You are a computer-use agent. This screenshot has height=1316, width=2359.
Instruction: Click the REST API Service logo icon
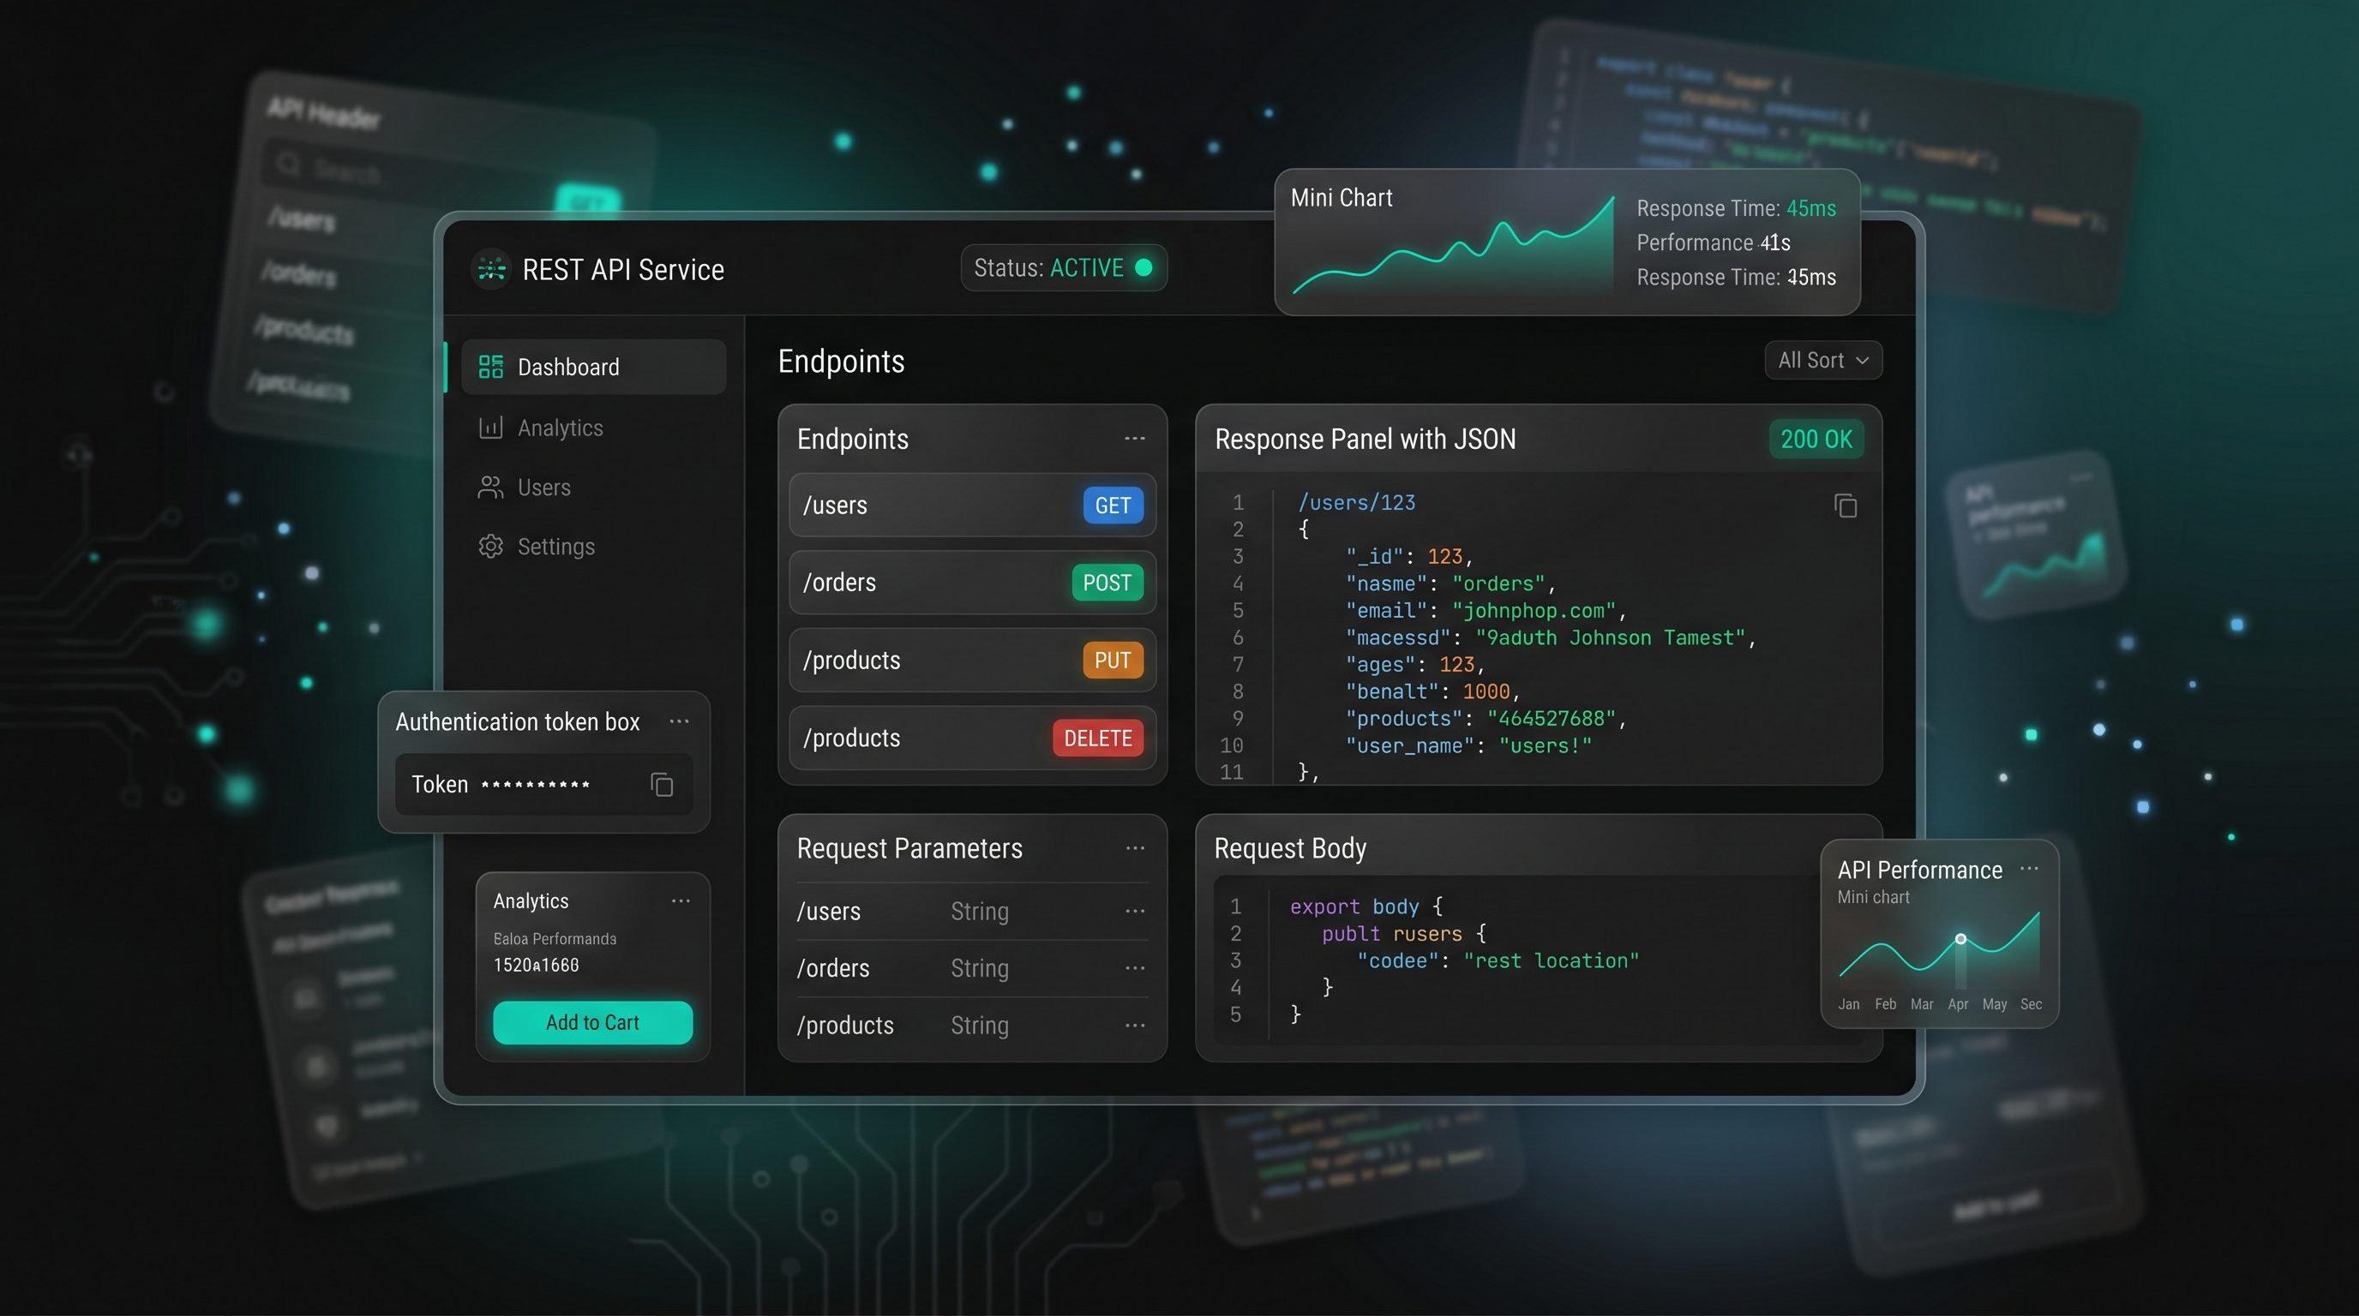[x=491, y=269]
